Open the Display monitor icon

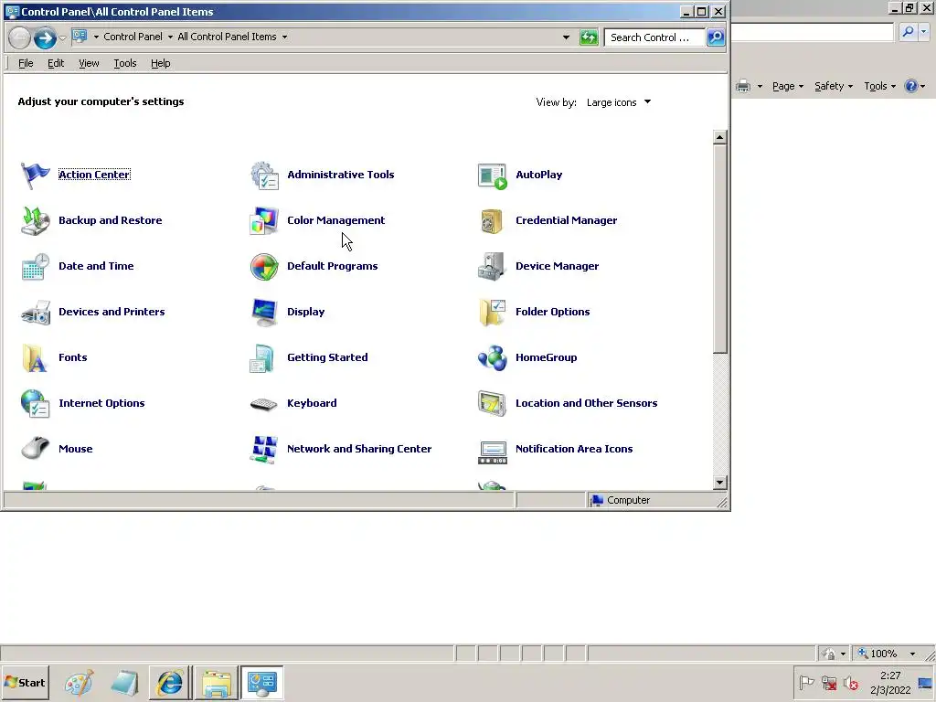264,312
